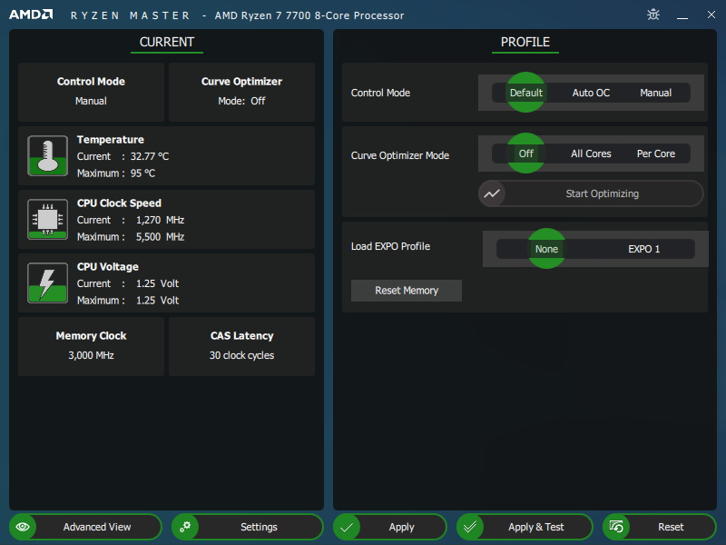Click the Start Optimizing button label
The width and height of the screenshot is (726, 545).
602,193
